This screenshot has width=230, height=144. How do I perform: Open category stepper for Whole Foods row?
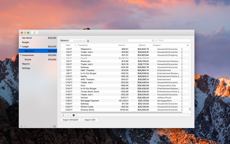click(x=182, y=107)
